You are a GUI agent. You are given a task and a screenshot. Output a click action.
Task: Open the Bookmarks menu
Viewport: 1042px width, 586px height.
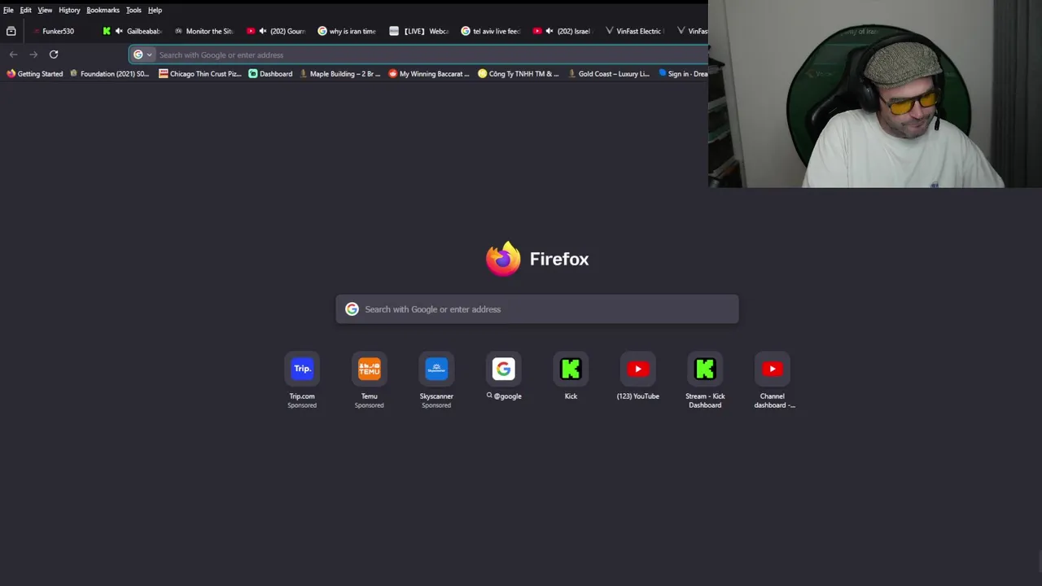click(103, 10)
